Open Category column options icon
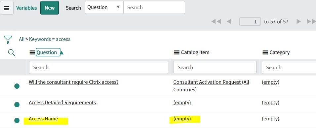The image size is (316, 128). (265, 52)
